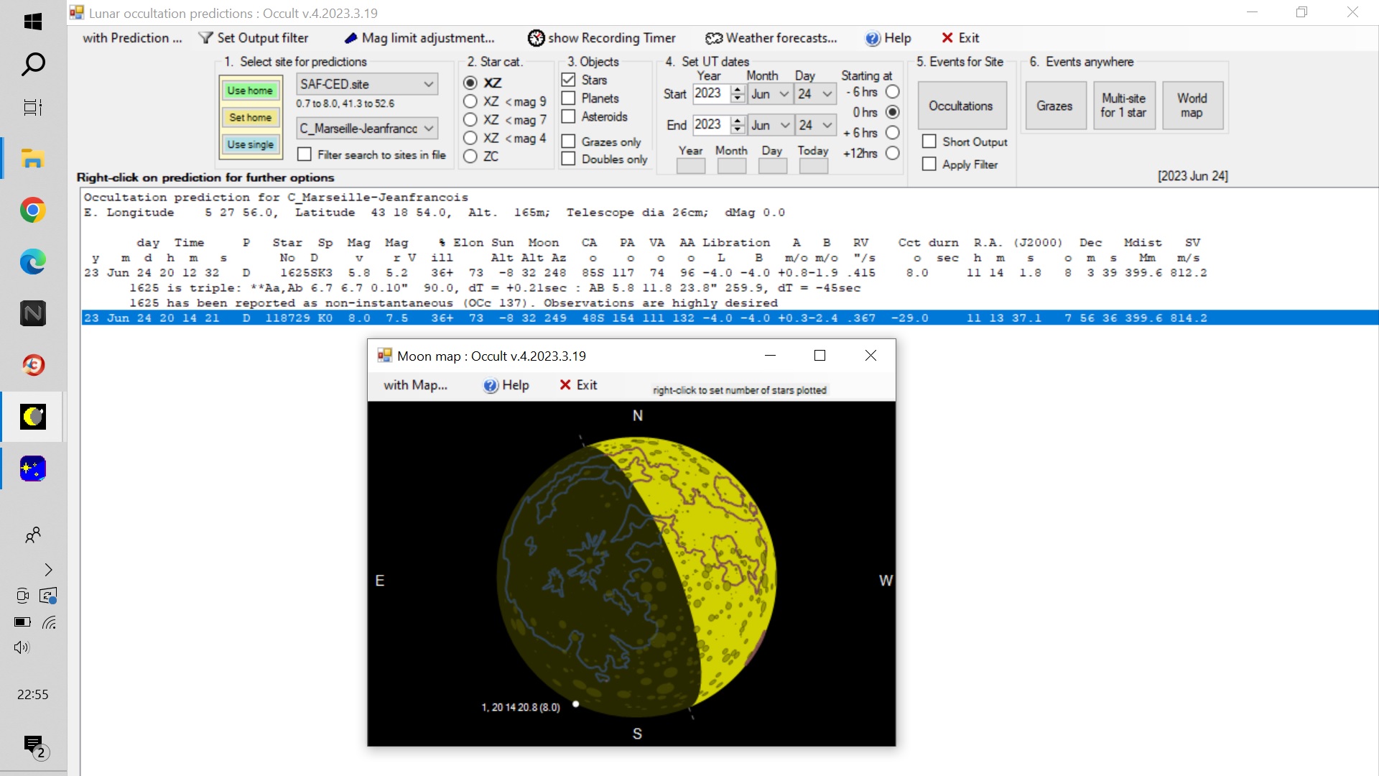1379x776 pixels.
Task: Click Help icon in Moon map window
Action: 491,386
